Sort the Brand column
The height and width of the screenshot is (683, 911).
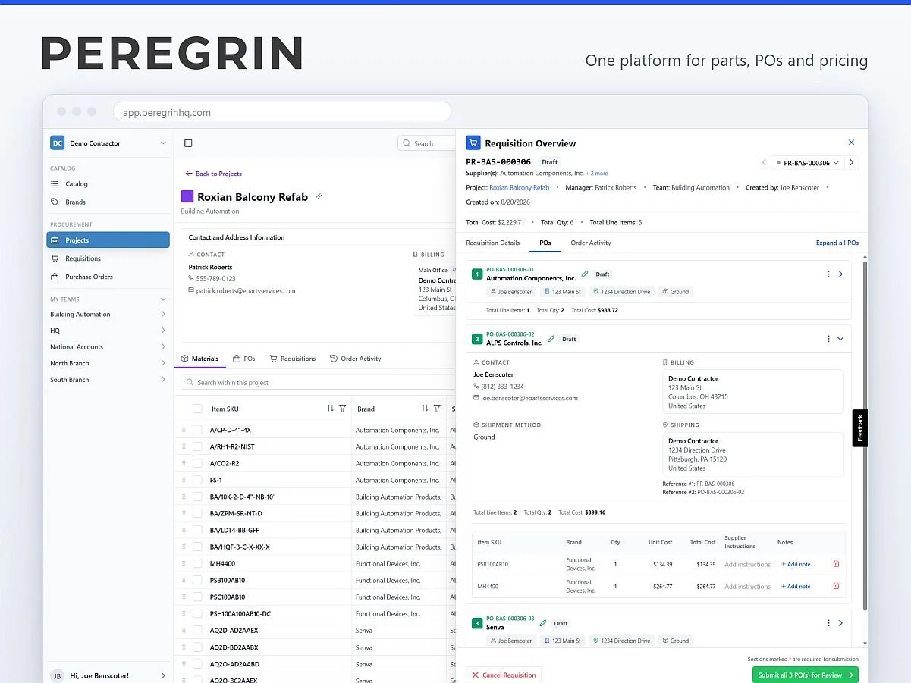[425, 409]
